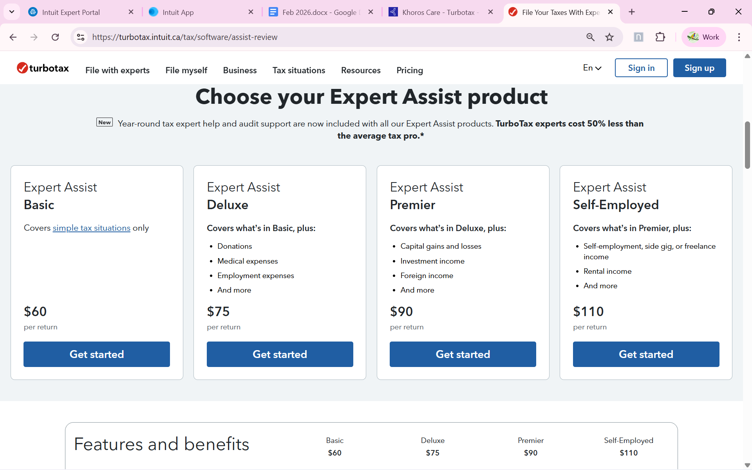Reload the page with the refresh icon
This screenshot has width=752, height=470.
[x=55, y=37]
